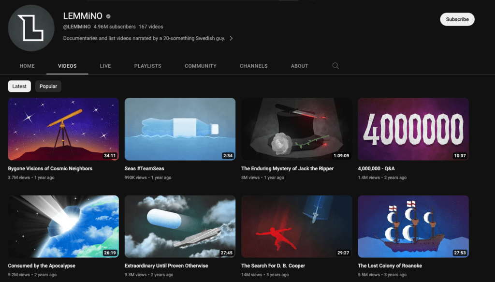
Task: Click the 8M views metadata line
Action: (262, 178)
